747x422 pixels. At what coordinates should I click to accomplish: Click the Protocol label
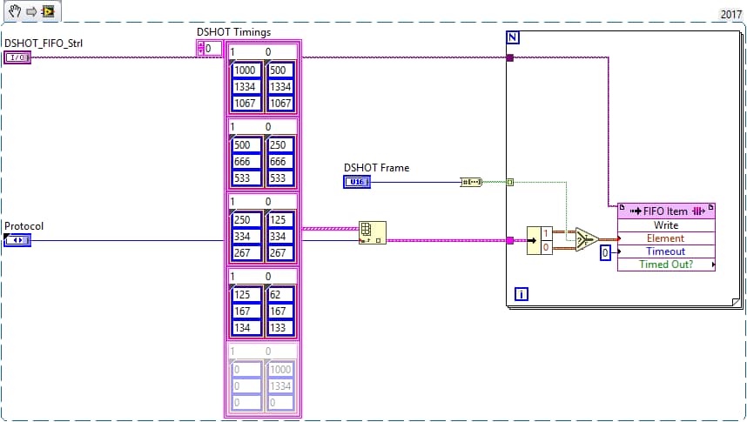[x=24, y=225]
